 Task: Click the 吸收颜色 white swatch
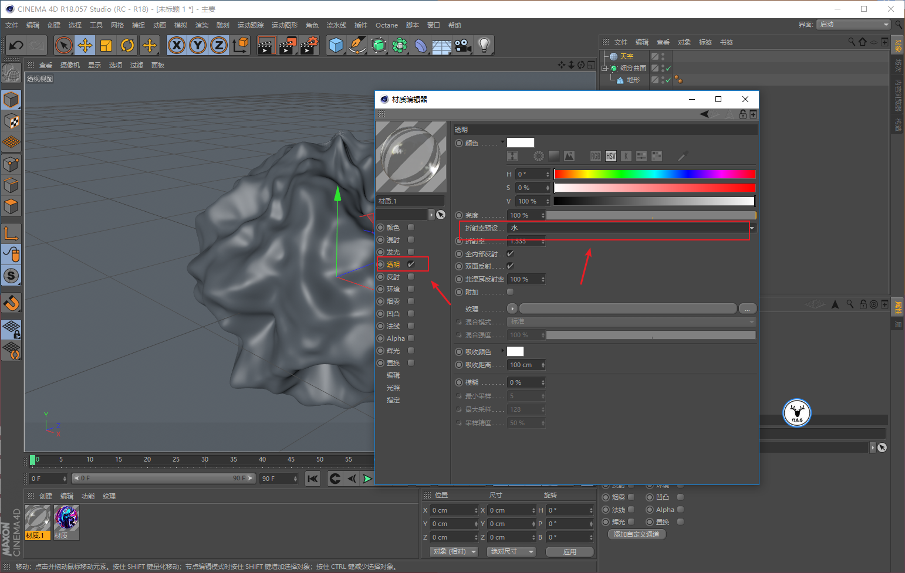pos(515,351)
